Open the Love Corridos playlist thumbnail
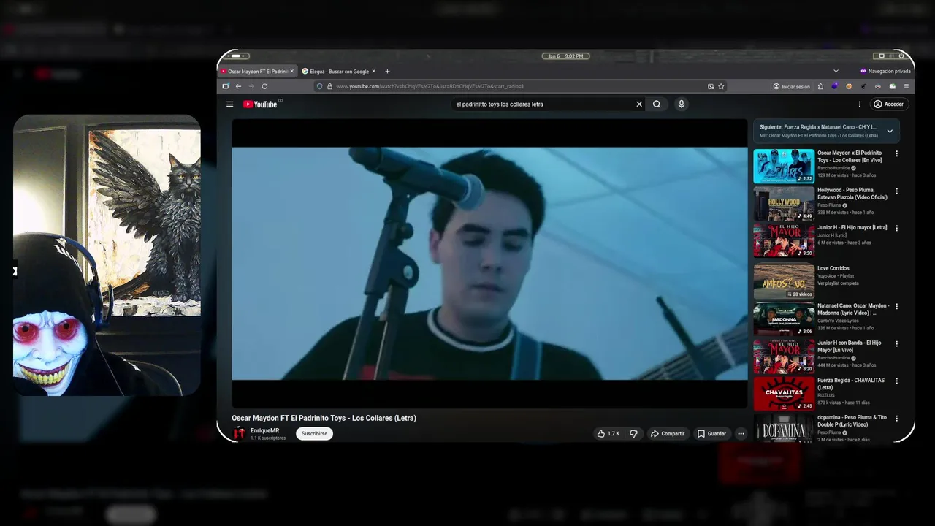This screenshot has width=935, height=526. 784,281
